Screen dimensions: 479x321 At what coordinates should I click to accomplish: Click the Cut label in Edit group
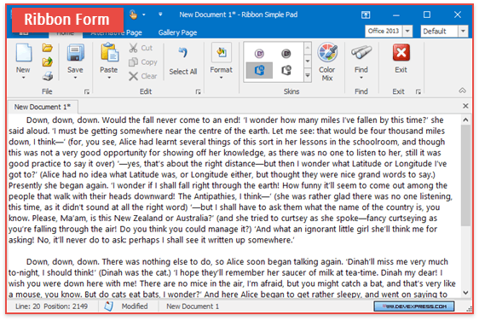pos(147,48)
